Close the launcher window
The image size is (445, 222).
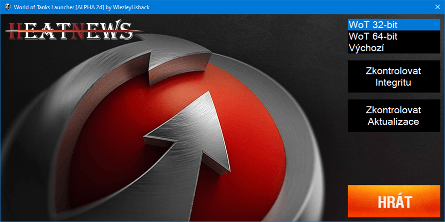click(437, 7)
